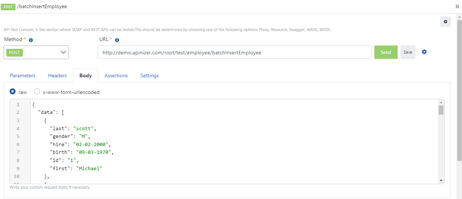Select the x-www-form-urlencoded option
The image size is (462, 199).
(37, 92)
